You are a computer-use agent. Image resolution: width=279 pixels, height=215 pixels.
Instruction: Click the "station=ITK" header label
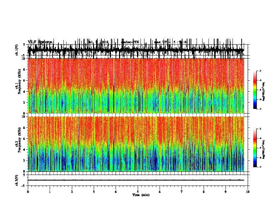click(x=130, y=42)
